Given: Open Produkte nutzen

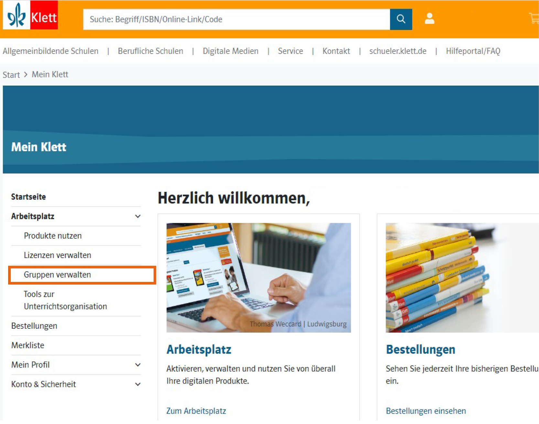Looking at the screenshot, I should 53,236.
